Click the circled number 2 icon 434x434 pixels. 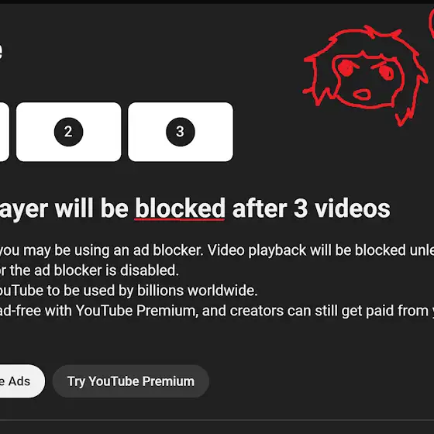click(68, 132)
